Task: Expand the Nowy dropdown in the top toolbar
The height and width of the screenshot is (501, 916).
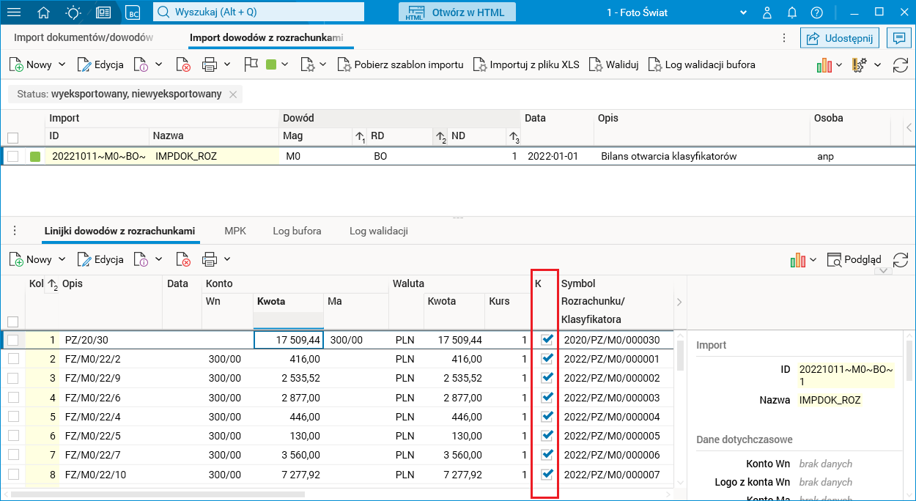Action: pyautogui.click(x=62, y=64)
